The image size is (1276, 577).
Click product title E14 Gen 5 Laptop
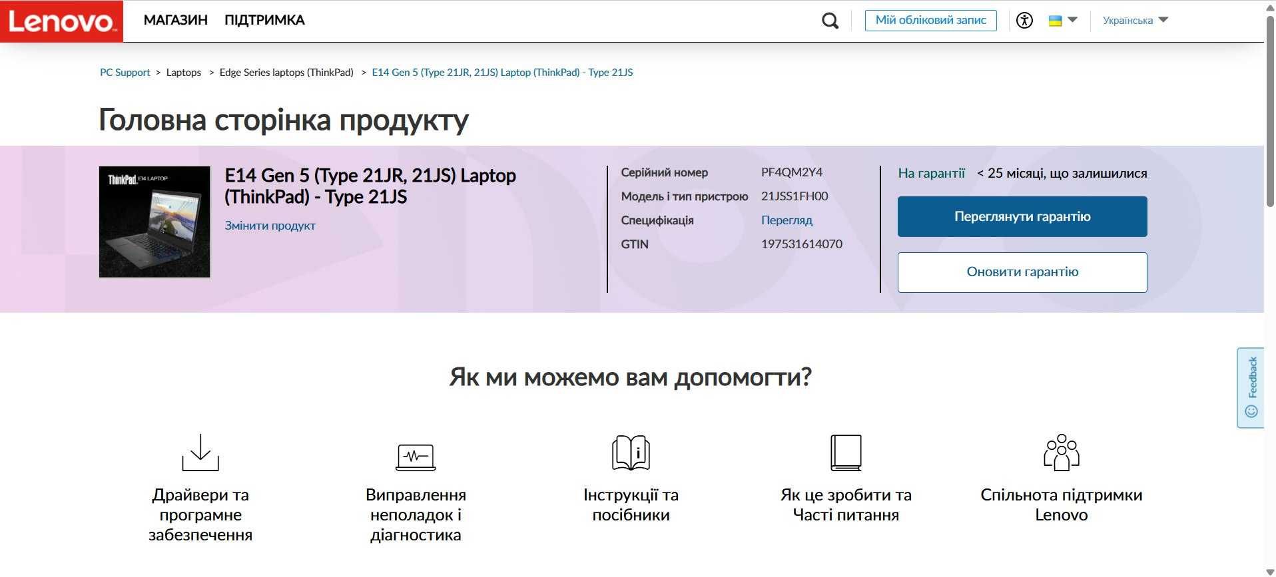point(370,186)
